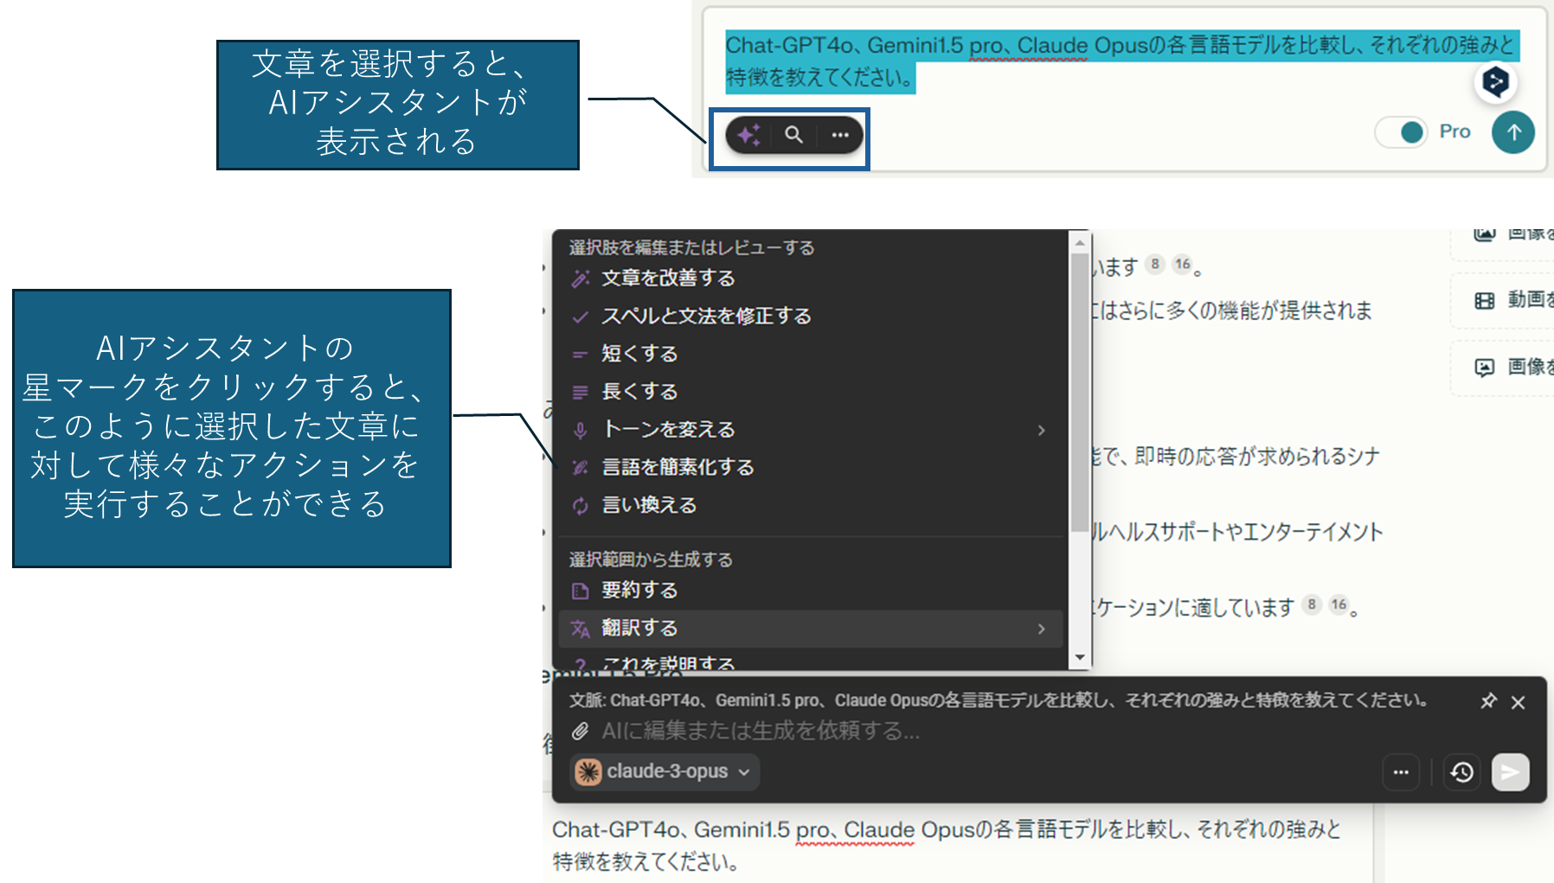
Task: Click scrollbar down arrow in AI menu
Action: point(1079,657)
